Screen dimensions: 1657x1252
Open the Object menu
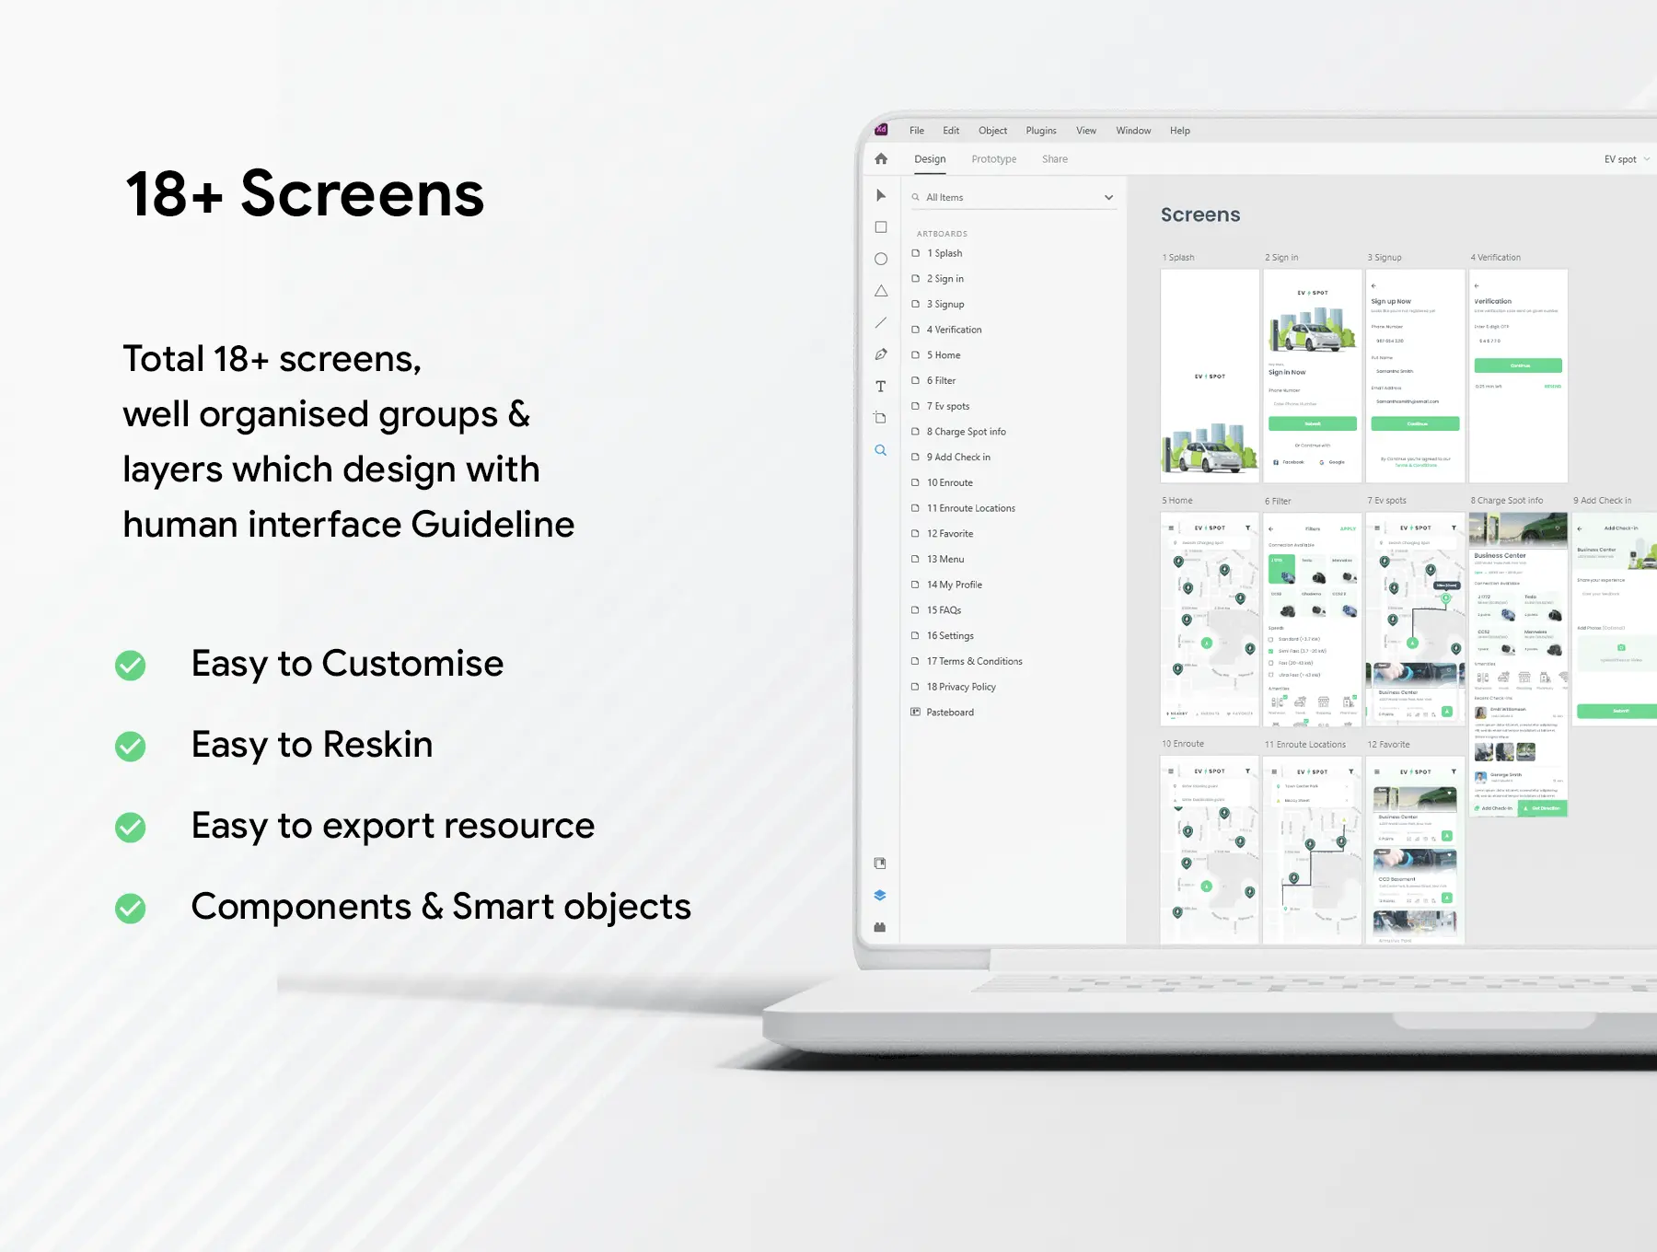tap(992, 131)
